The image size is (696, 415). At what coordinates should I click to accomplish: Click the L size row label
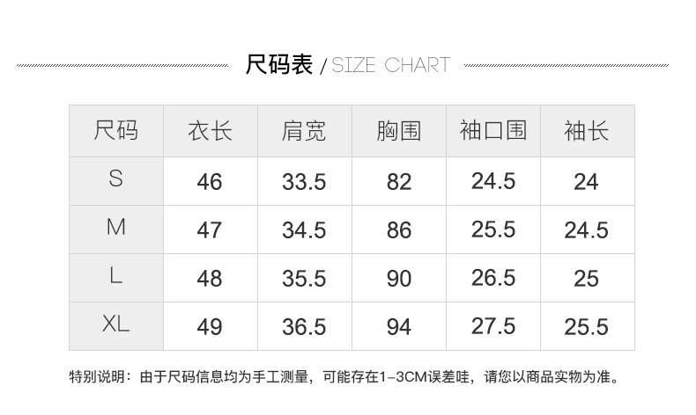click(116, 276)
